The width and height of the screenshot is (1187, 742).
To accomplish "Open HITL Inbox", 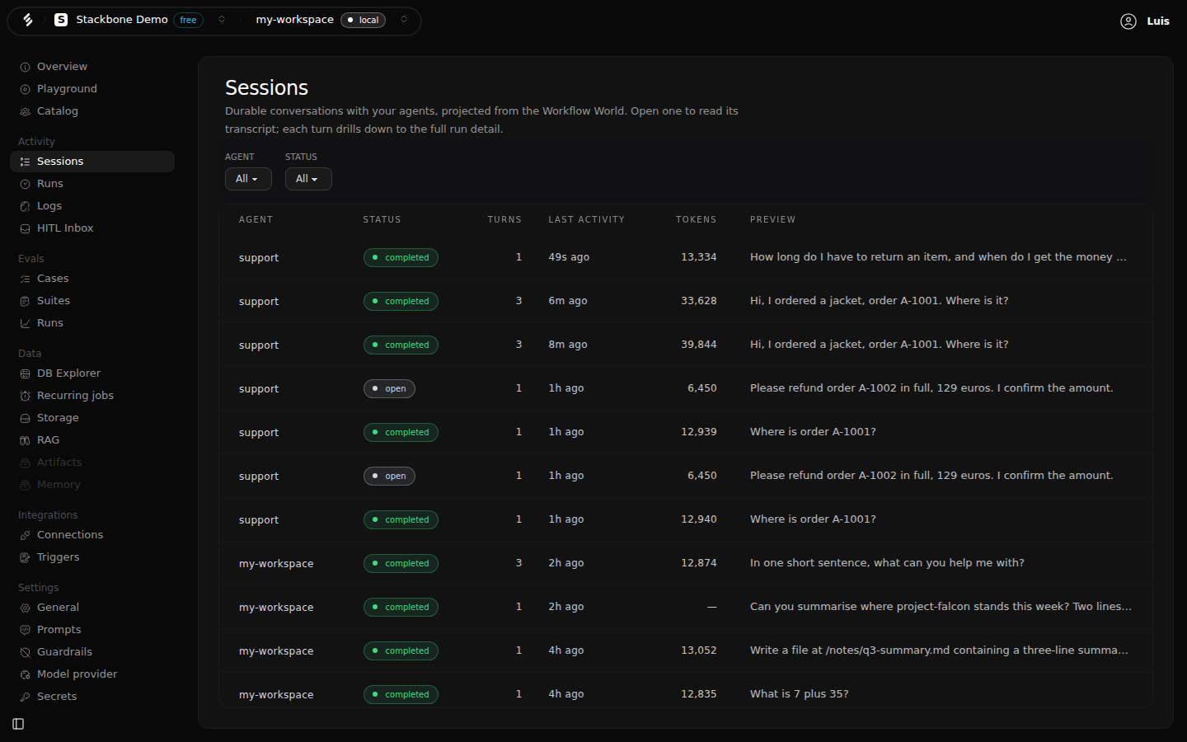I will (92, 228).
